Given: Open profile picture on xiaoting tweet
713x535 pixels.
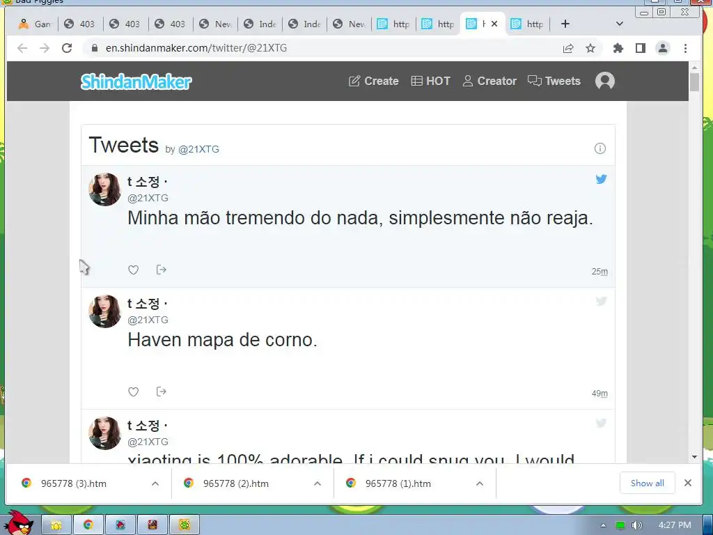Looking at the screenshot, I should tap(104, 433).
